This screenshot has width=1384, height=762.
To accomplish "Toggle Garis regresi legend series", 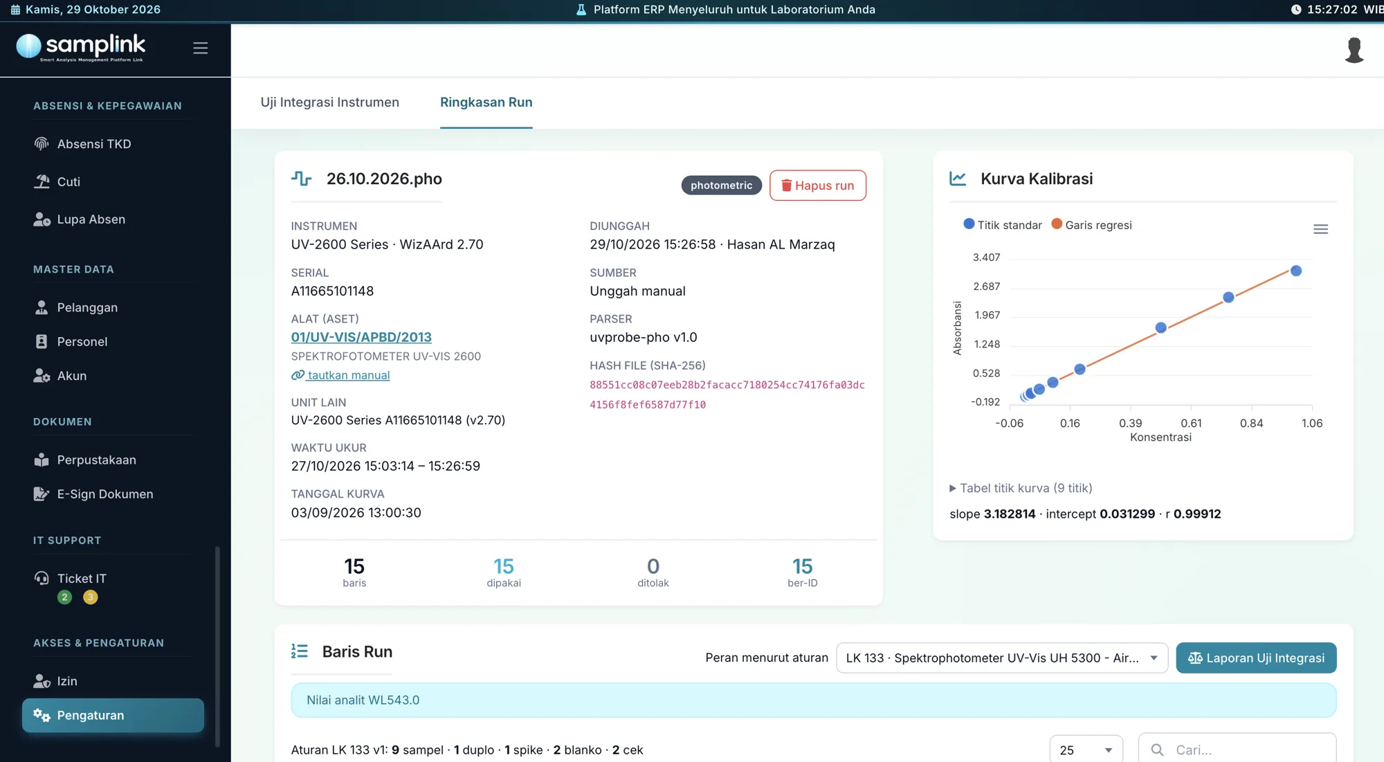I will click(x=1091, y=225).
